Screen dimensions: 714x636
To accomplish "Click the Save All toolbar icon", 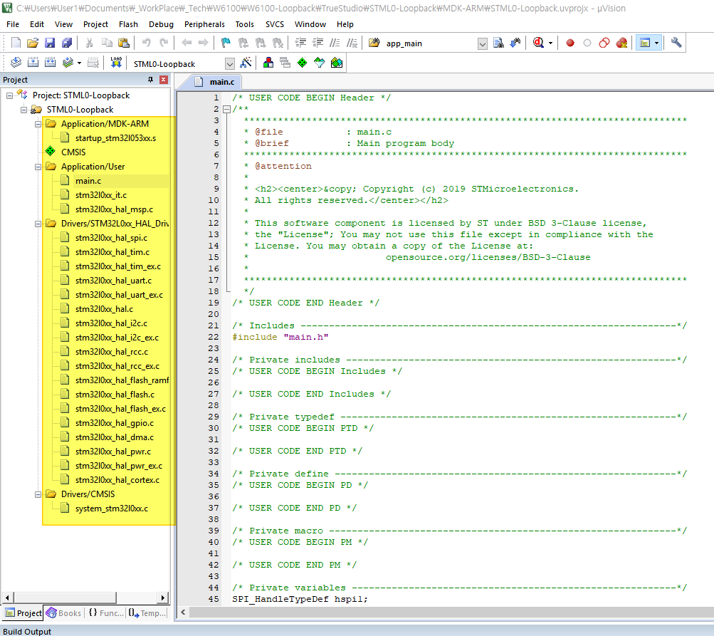I will [67, 43].
